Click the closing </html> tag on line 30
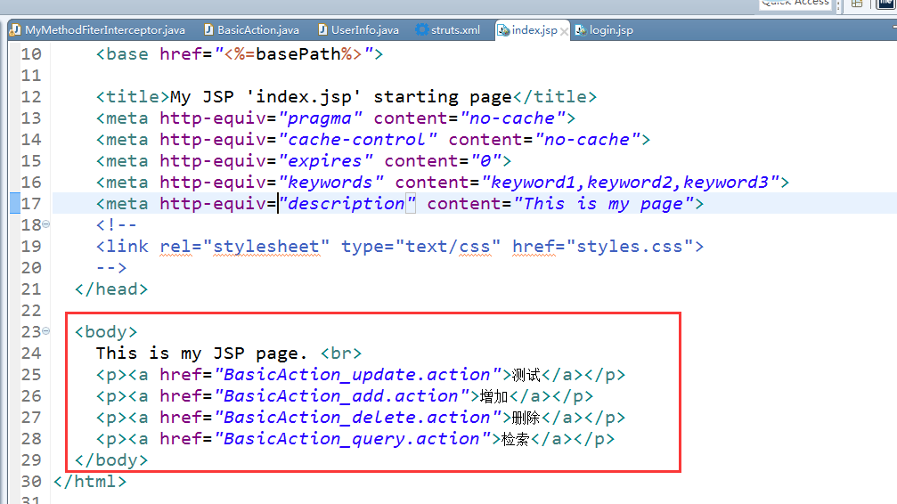The image size is (897, 504). tap(90, 482)
